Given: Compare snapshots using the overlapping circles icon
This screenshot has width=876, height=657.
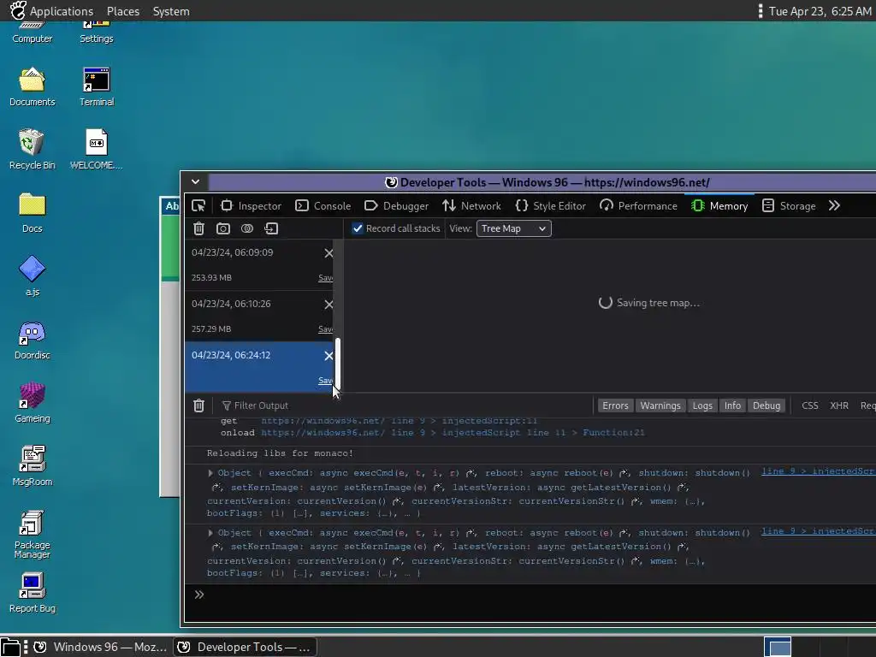Looking at the screenshot, I should (x=247, y=228).
